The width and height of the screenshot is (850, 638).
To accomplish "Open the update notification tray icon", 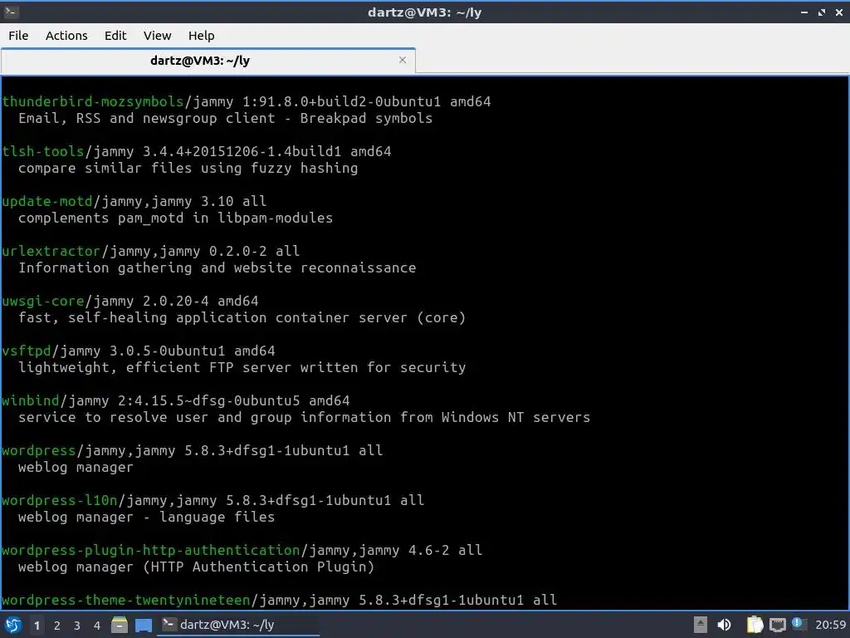I will click(799, 624).
